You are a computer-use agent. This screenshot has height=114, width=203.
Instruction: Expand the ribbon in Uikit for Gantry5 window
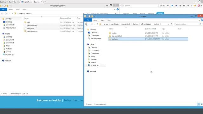coord(115,9)
